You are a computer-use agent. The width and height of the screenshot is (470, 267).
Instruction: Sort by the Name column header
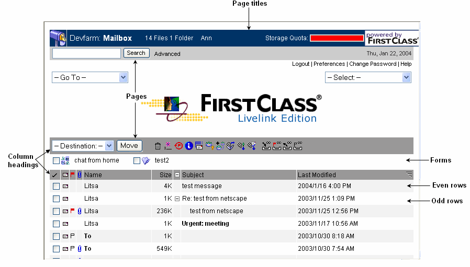93,175
